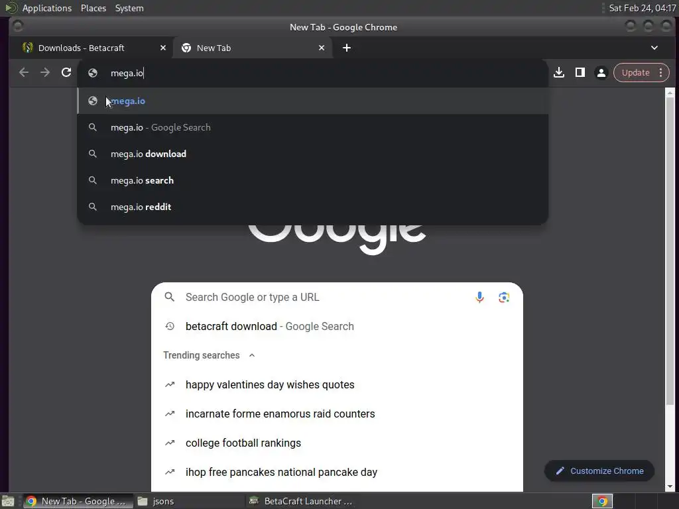The image size is (679, 509).
Task: Click the address bar containing mega.io
Action: 313,73
